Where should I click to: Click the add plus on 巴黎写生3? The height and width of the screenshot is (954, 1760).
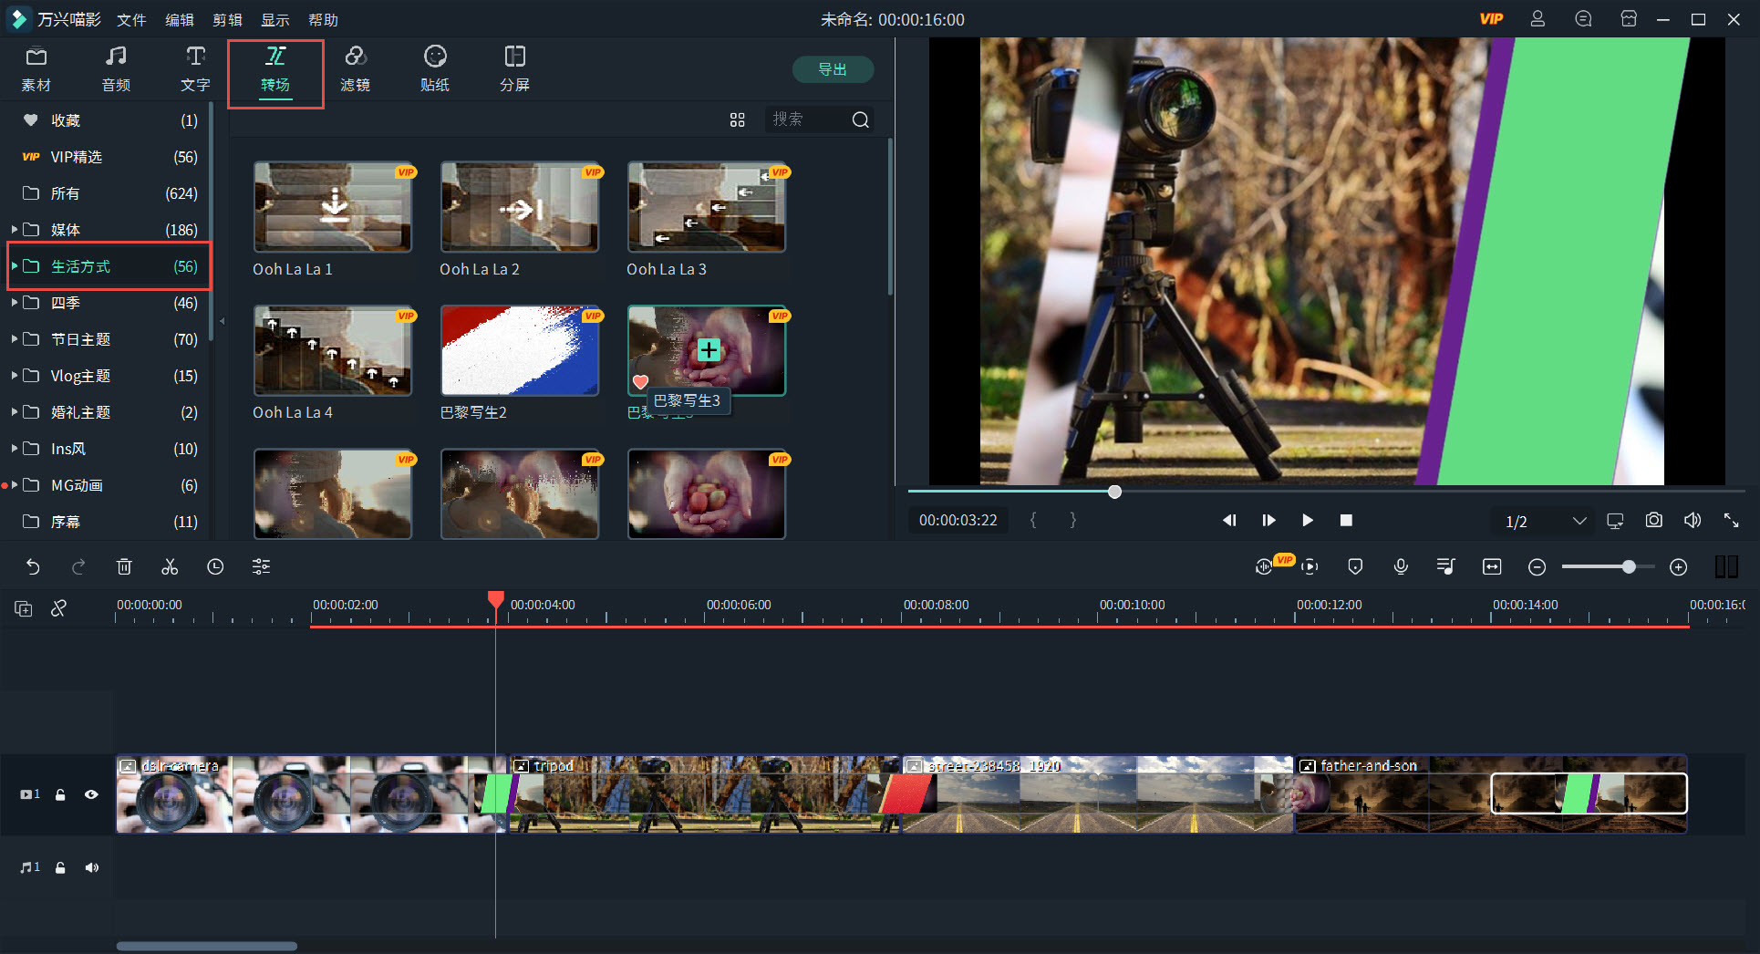709,349
